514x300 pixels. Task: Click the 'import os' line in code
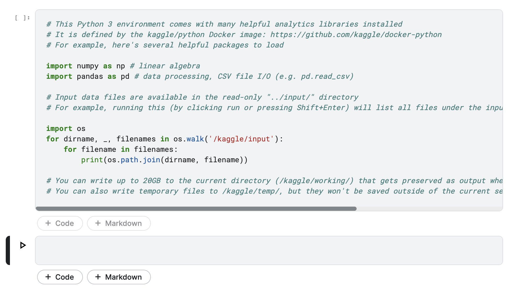(66, 129)
